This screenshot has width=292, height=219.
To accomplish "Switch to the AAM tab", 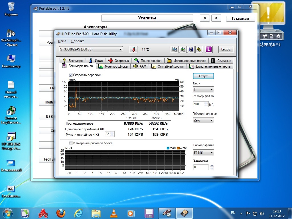I will pos(140,66).
